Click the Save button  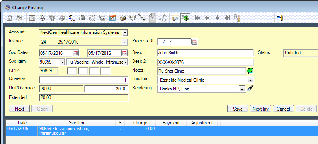238,109
